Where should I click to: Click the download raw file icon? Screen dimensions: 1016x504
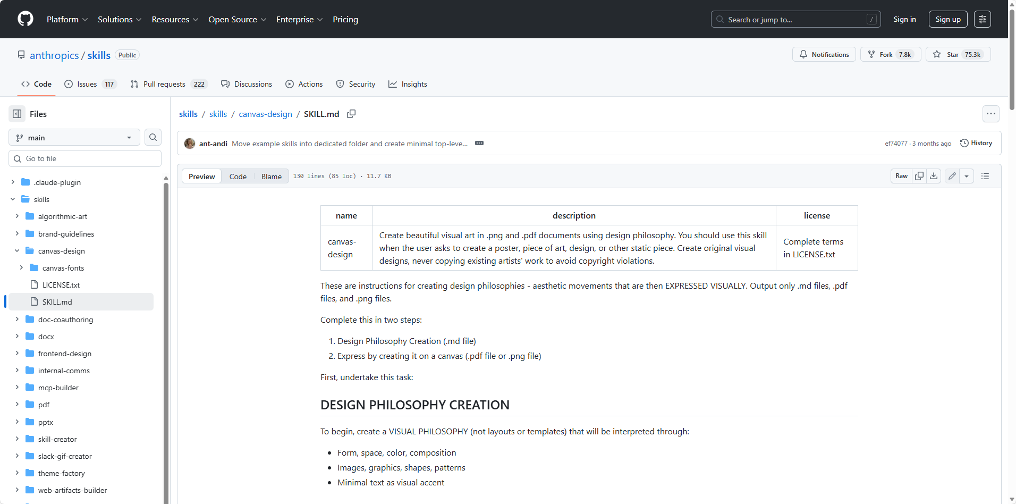[934, 176]
